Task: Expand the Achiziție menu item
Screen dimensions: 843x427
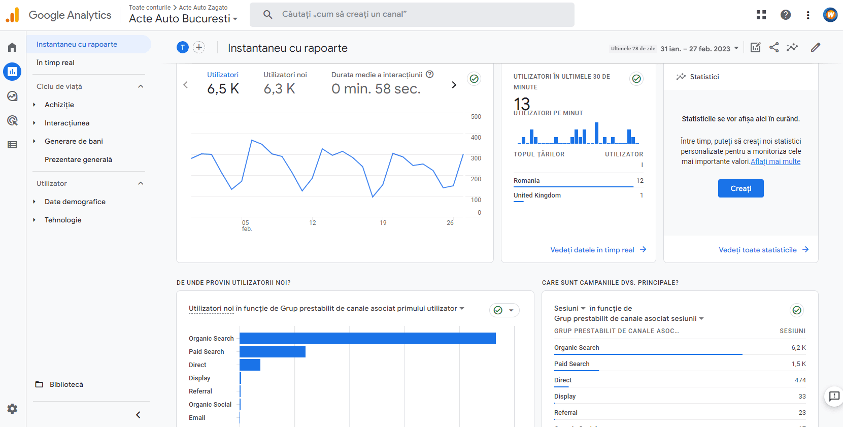Action: click(x=59, y=105)
